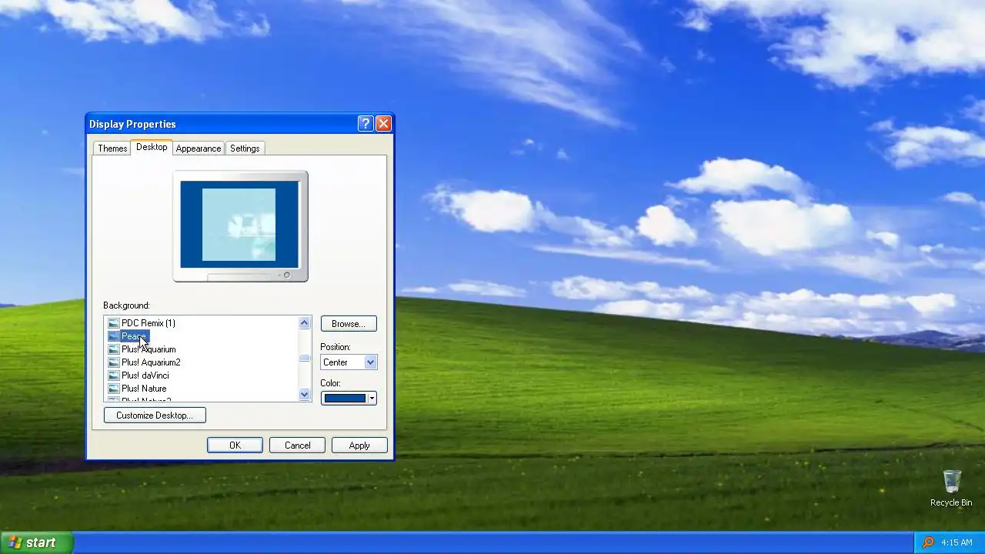Pick Plus! daVinci background
The width and height of the screenshot is (985, 554).
[145, 375]
